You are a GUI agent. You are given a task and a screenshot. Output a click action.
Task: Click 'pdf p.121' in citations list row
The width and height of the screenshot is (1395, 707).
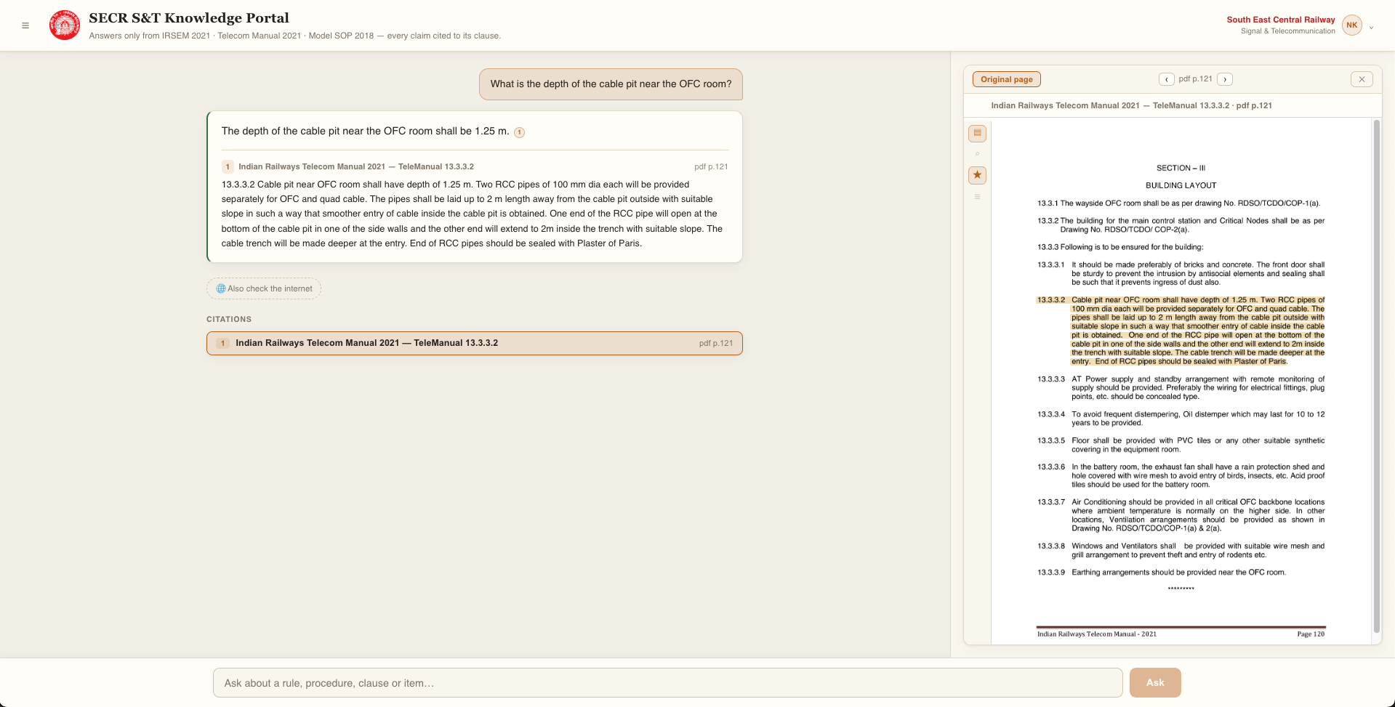pos(716,343)
